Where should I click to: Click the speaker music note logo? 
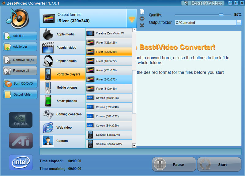17,18
